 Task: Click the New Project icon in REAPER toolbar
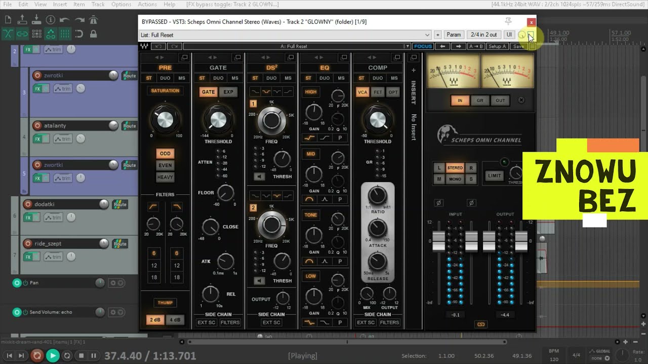(x=8, y=20)
